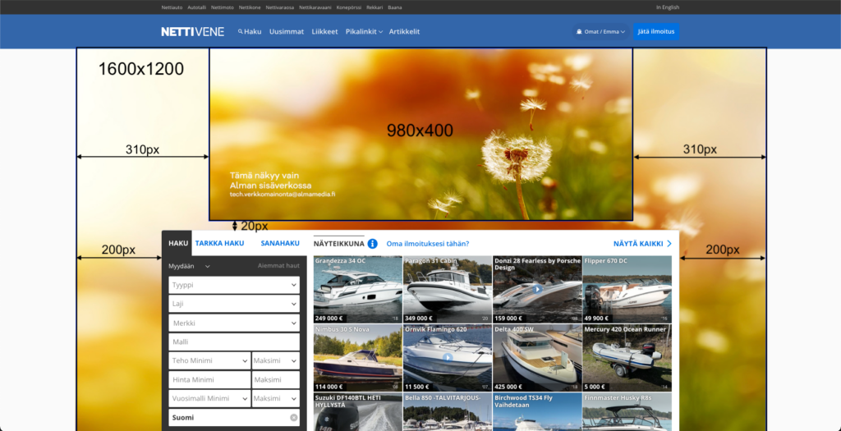
Task: Open the Birchwood TS34 Fly listing
Action: coord(537,411)
